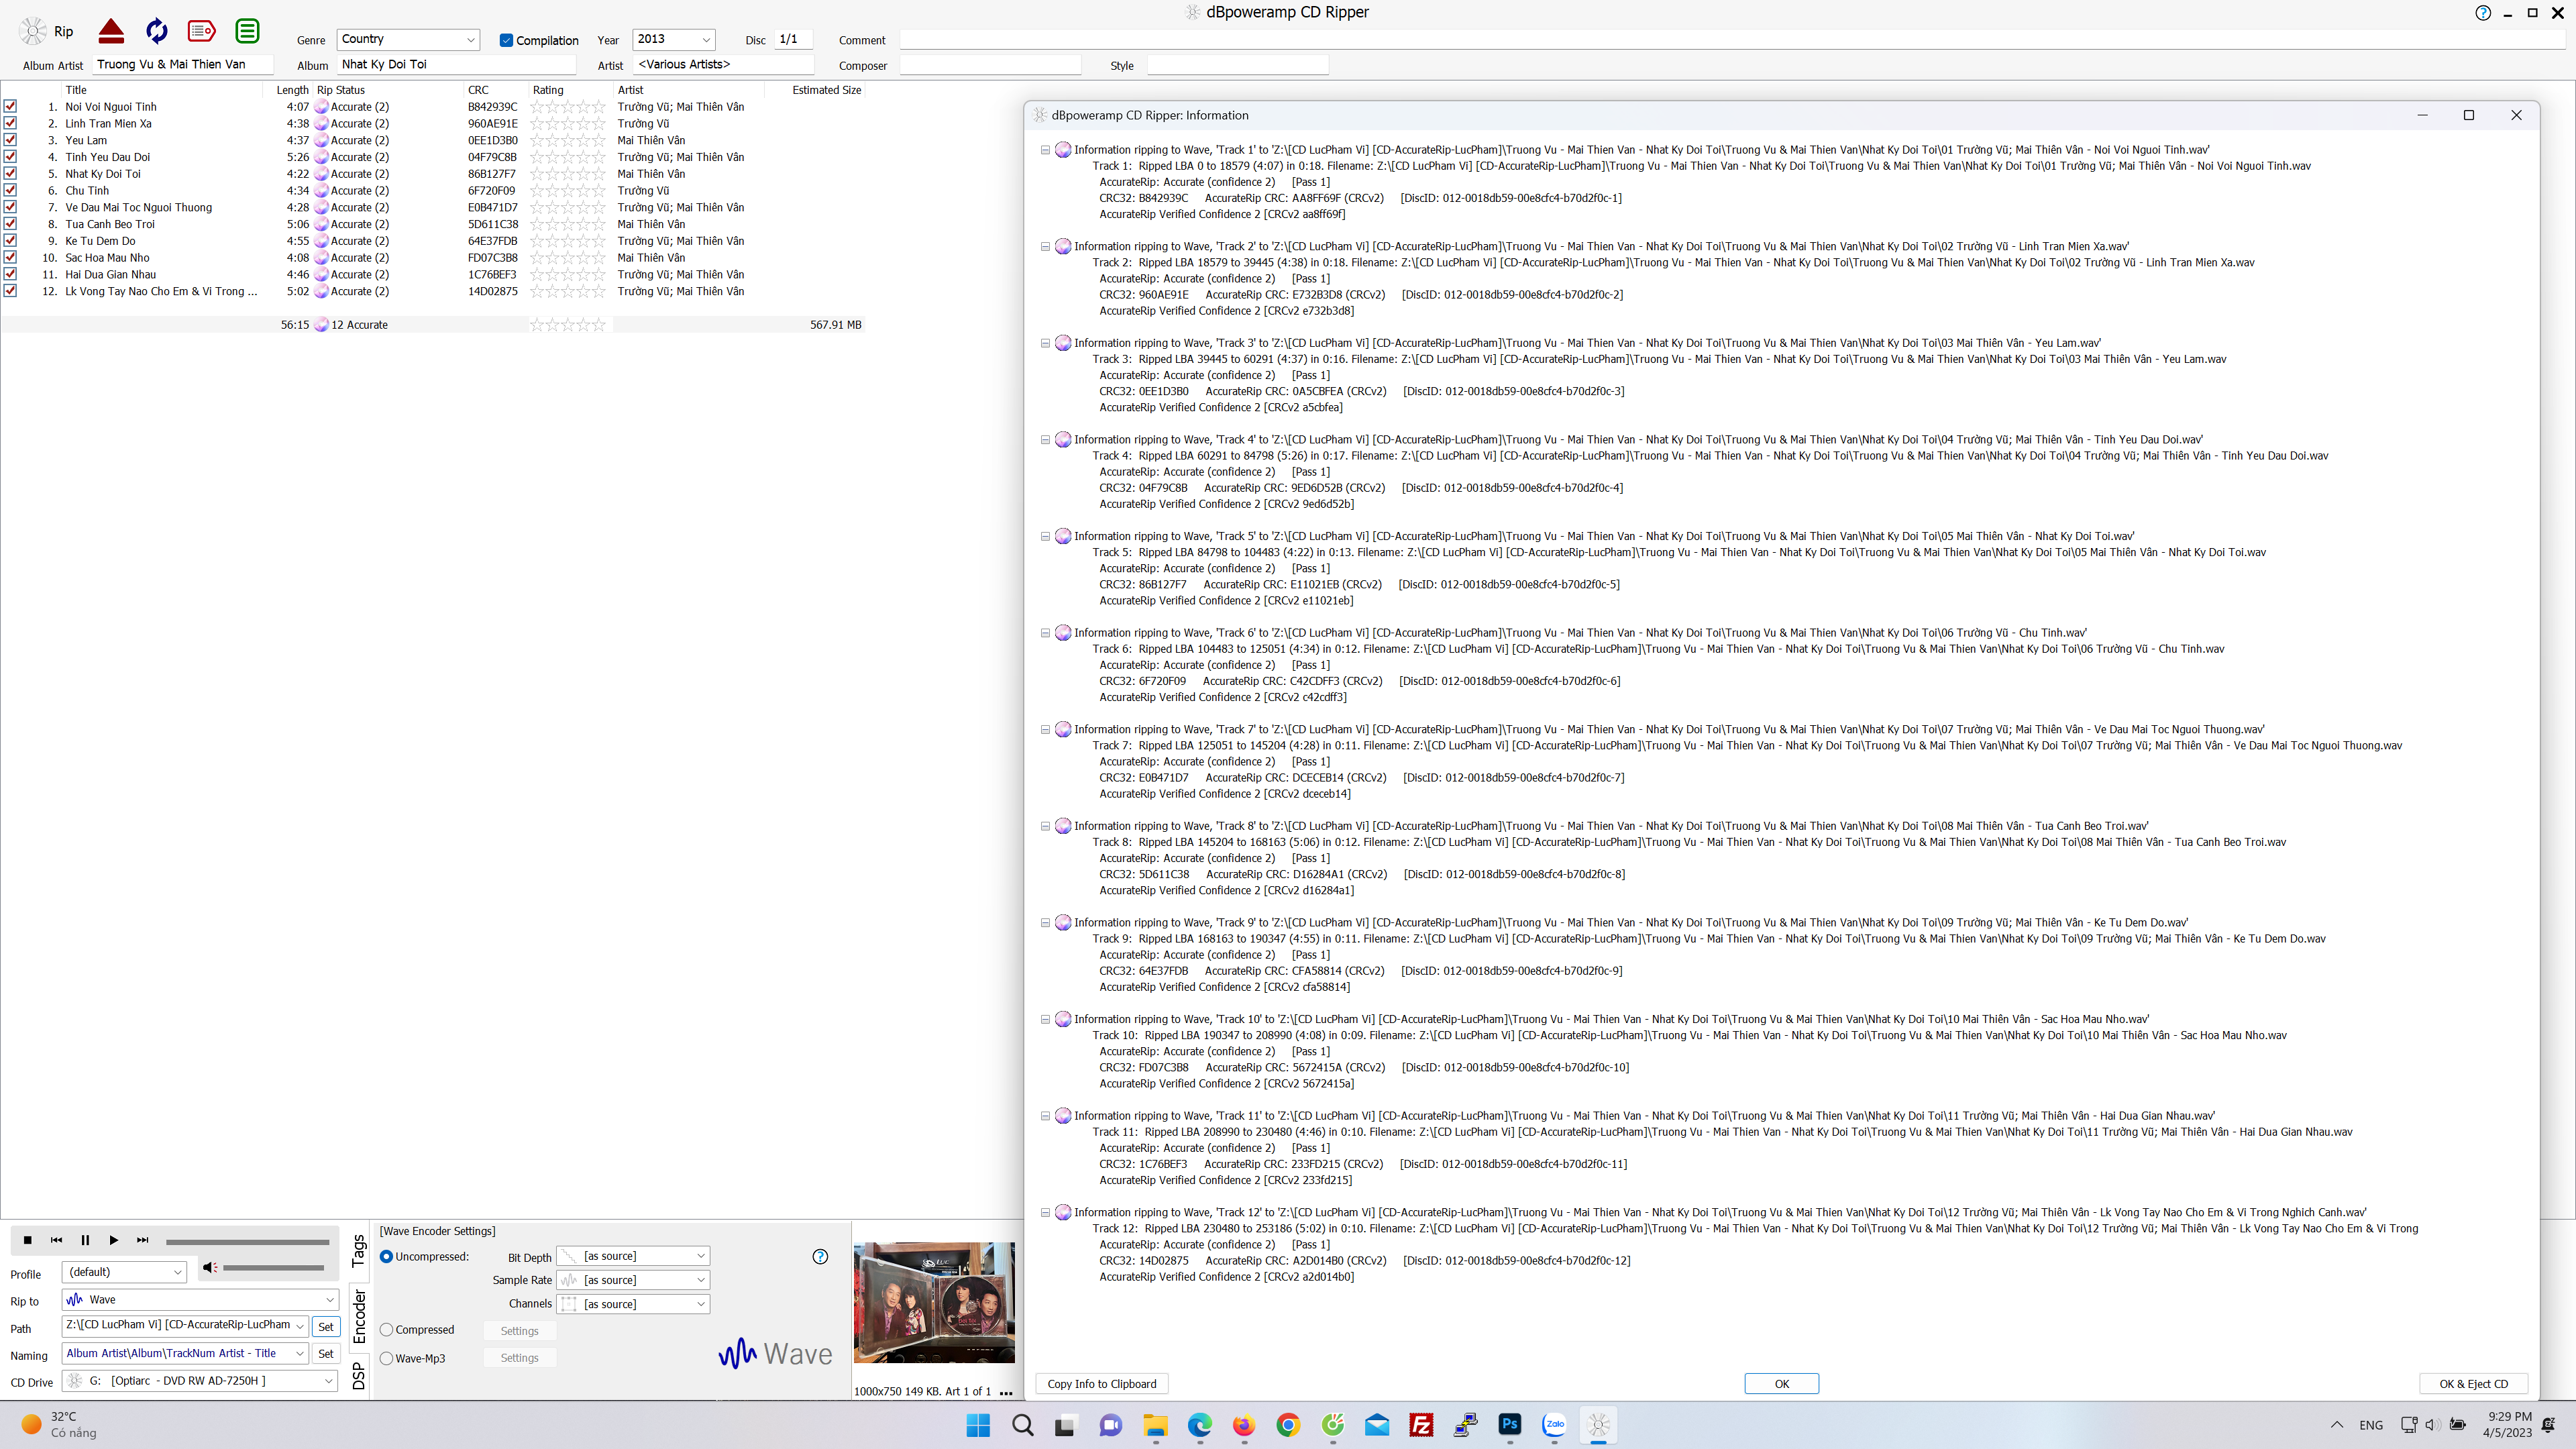Open Photoshop from taskbar
Image resolution: width=2576 pixels, height=1449 pixels.
coord(1509,1424)
